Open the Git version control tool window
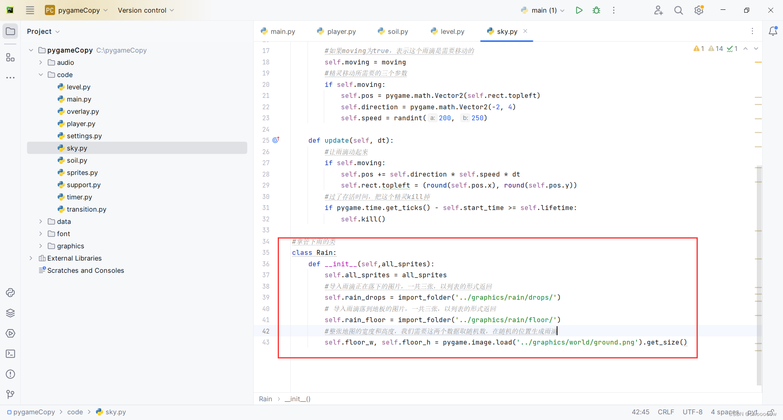Viewport: 783px width, 420px height. click(11, 394)
